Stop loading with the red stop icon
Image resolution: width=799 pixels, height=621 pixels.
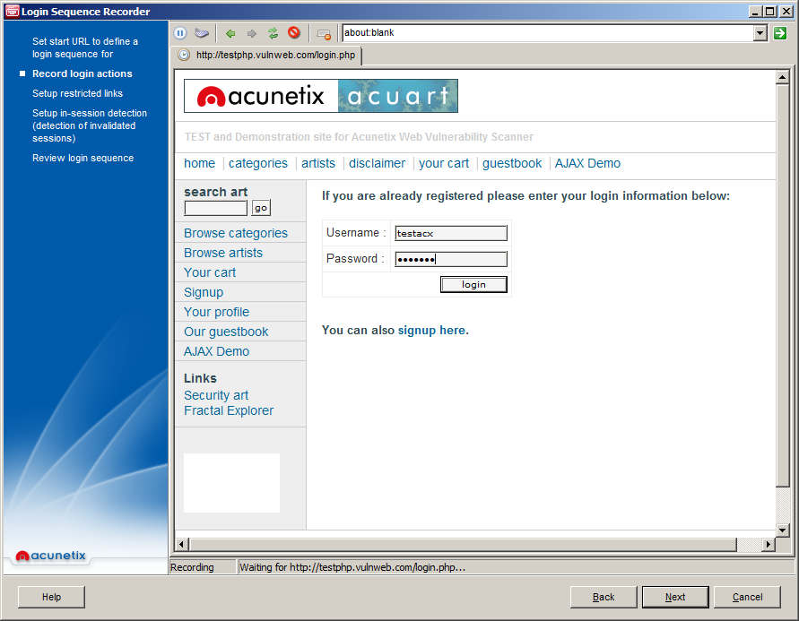coord(294,33)
